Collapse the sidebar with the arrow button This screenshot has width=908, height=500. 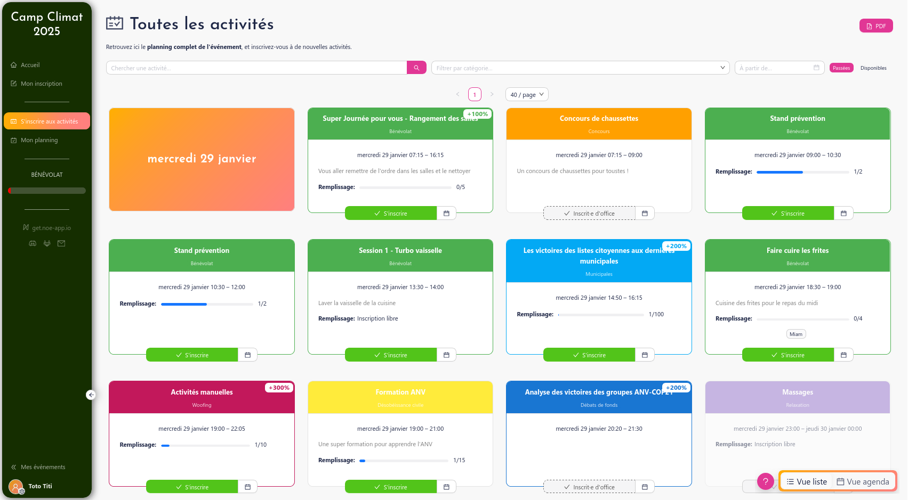point(91,395)
